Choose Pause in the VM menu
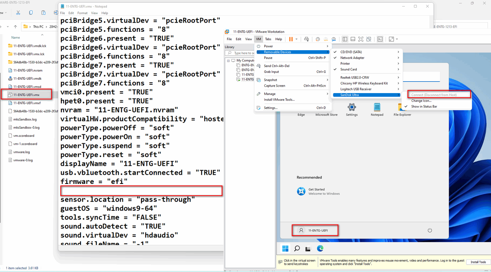This screenshot has width=491, height=272. click(x=292, y=58)
